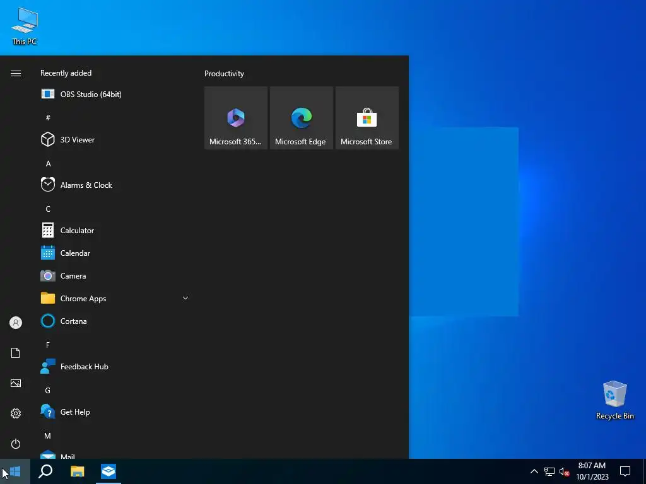Open the Documents shortcut in Start sidebar
646x484 pixels.
(x=16, y=353)
